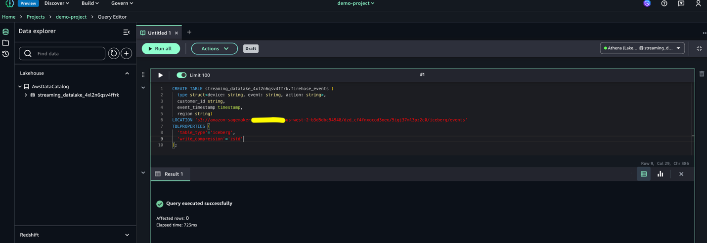Open the Actions dropdown
707x244 pixels.
[215, 49]
